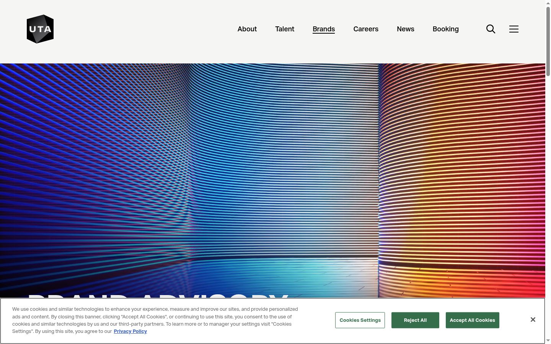Open the hamburger menu
The width and height of the screenshot is (551, 344).
point(514,29)
